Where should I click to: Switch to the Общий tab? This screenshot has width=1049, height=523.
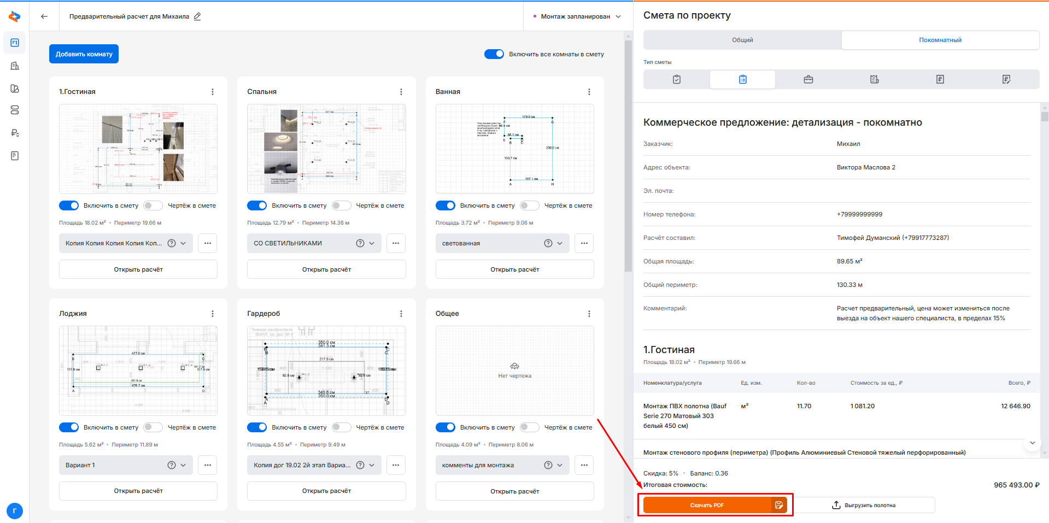coord(742,40)
